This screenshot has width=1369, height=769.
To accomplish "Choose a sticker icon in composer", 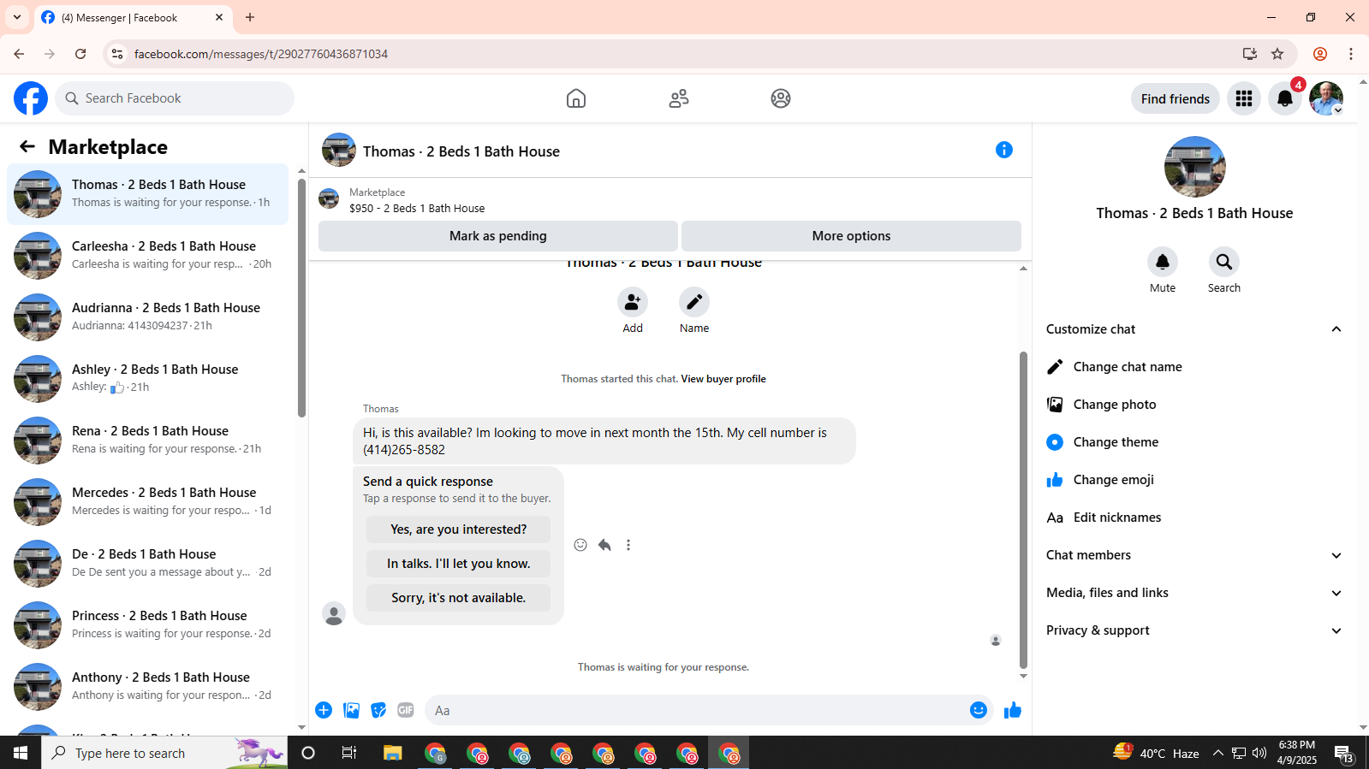I will point(378,710).
